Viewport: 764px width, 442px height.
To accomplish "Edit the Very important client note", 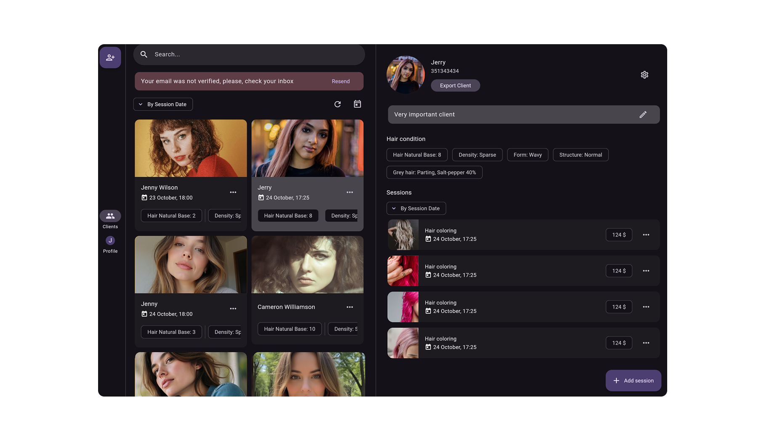I will point(643,114).
